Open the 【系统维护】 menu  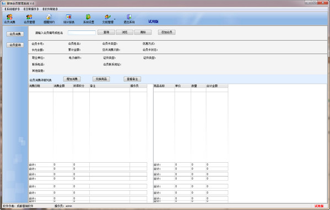(x=12, y=9)
